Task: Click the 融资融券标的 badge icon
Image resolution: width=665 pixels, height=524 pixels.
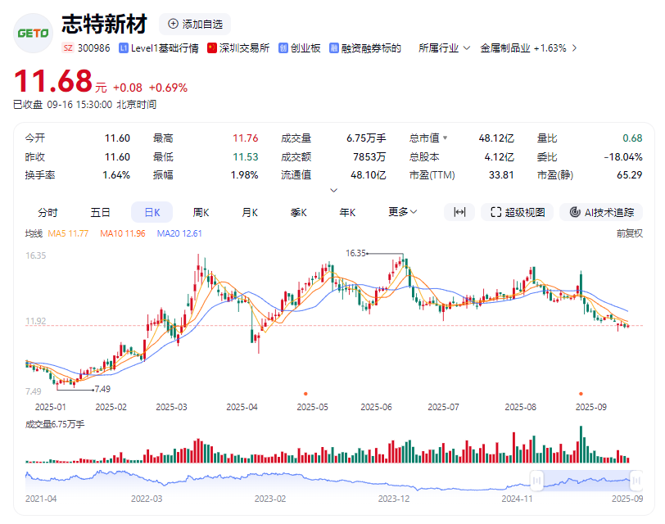Action: [334, 48]
